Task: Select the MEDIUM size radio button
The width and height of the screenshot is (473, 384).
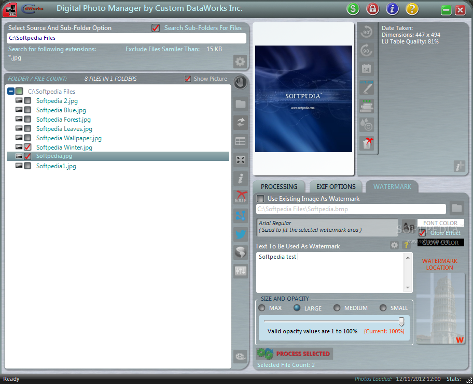Action: point(337,308)
